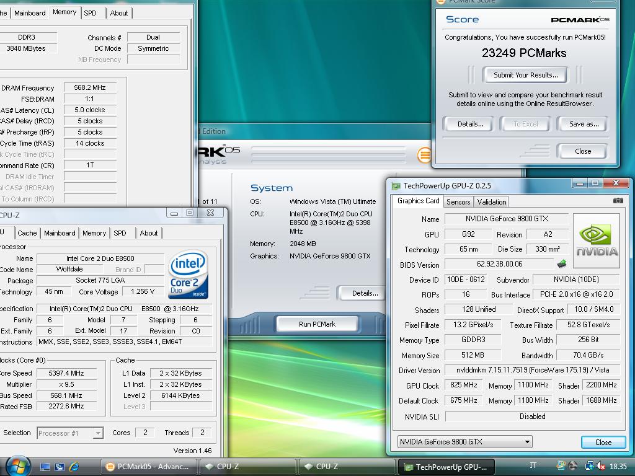Click the Save as button
Screen dimensions: 635x476
584,124
